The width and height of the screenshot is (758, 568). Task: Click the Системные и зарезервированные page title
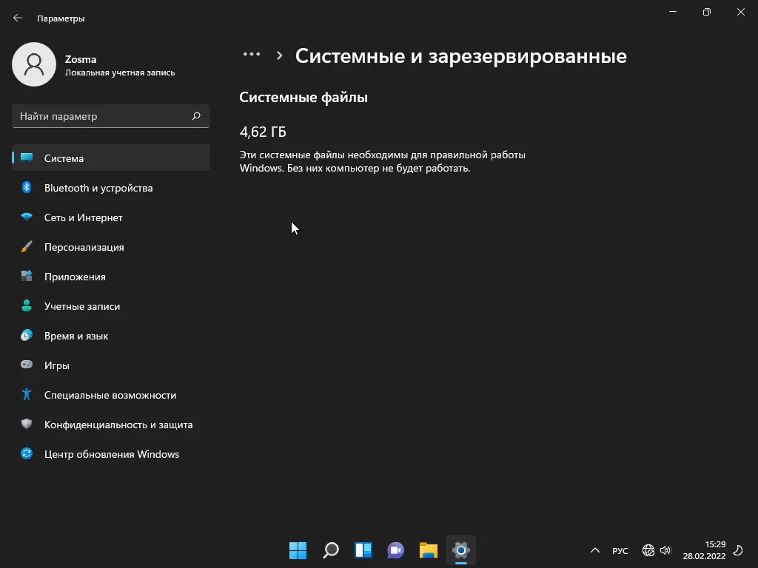coord(461,56)
